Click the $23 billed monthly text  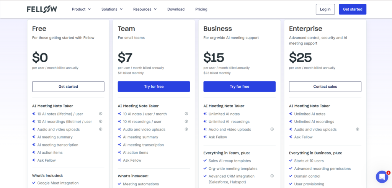(x=217, y=73)
